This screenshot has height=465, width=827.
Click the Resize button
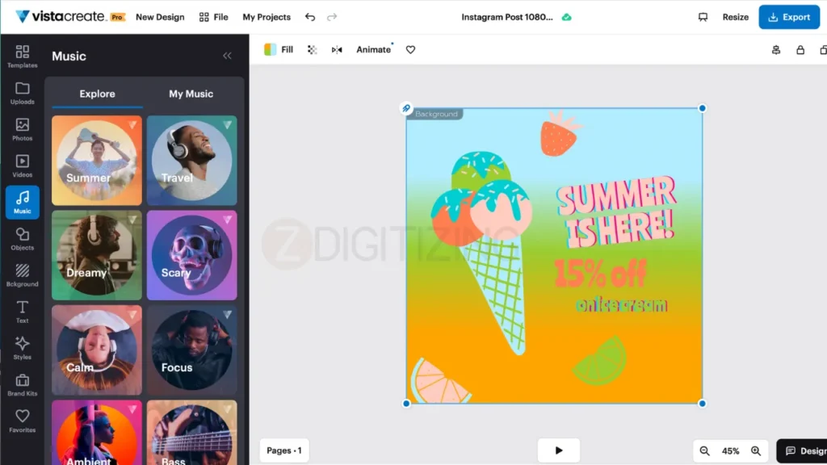735,17
